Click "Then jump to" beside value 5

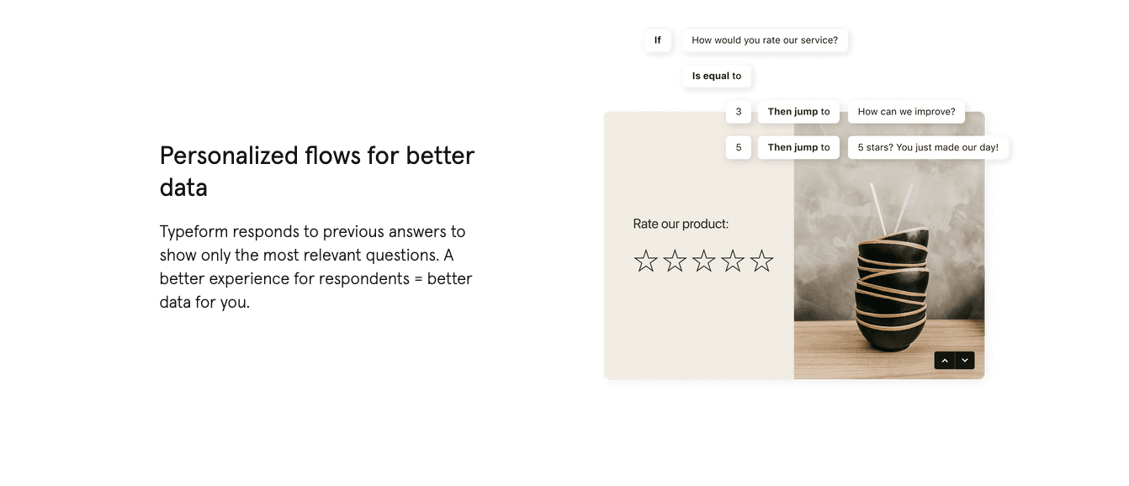798,147
